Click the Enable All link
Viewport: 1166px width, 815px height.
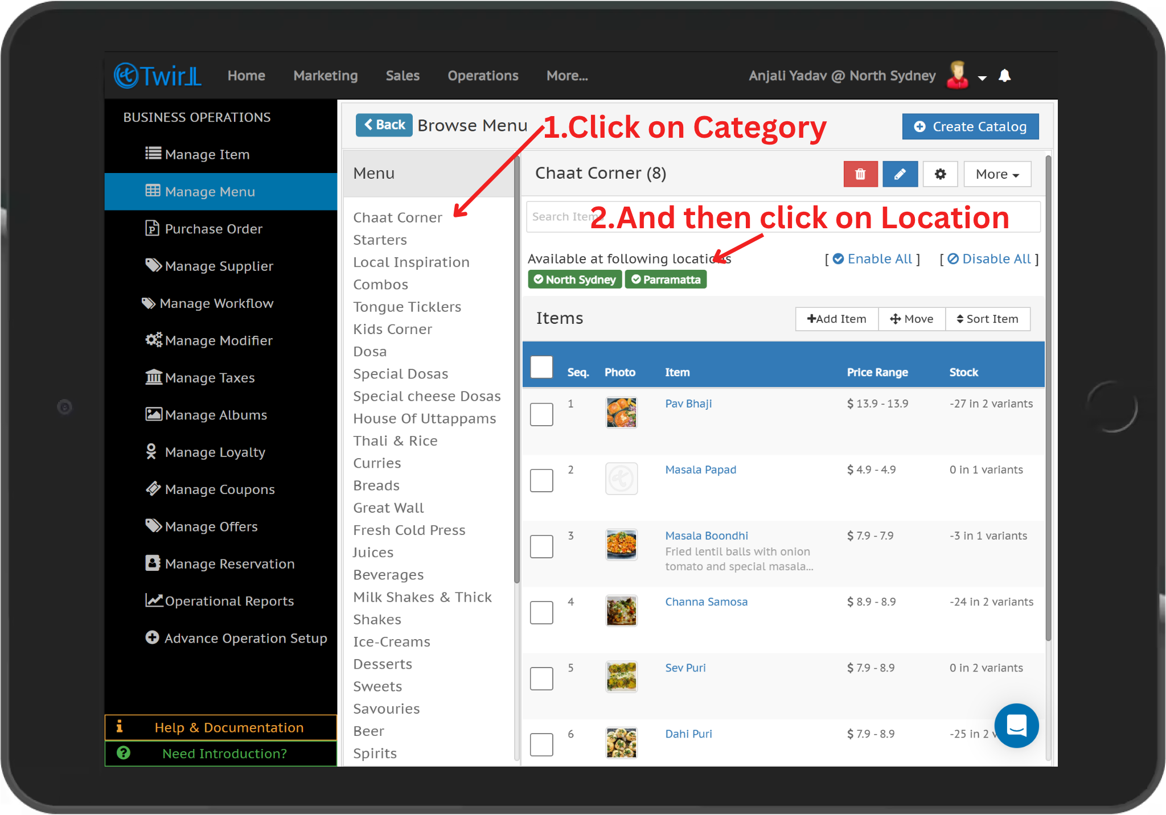(x=873, y=259)
